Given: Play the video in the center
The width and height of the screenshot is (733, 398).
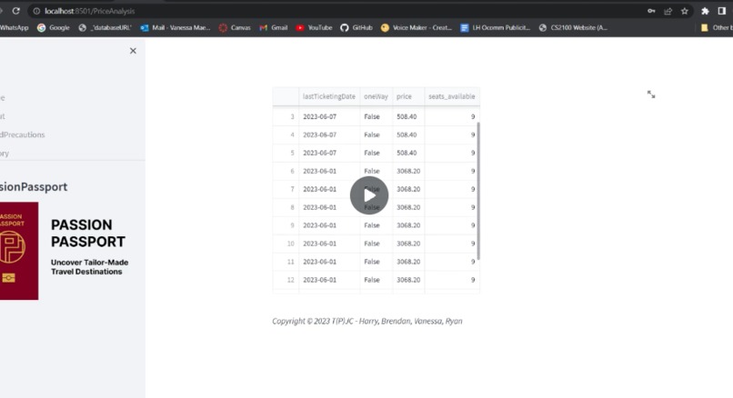Looking at the screenshot, I should (369, 195).
